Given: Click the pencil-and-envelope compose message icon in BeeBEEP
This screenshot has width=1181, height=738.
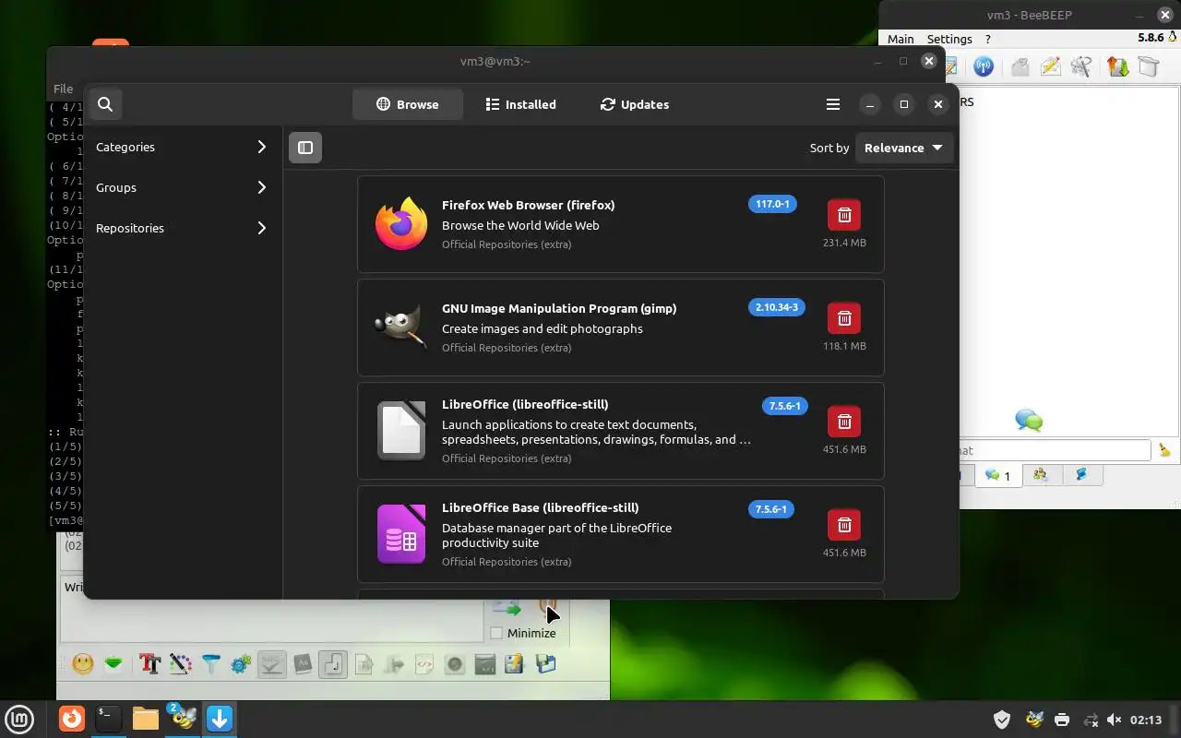Looking at the screenshot, I should coord(1050,66).
